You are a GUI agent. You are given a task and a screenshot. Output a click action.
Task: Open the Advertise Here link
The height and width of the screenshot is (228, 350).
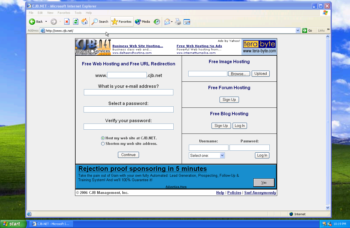click(176, 187)
